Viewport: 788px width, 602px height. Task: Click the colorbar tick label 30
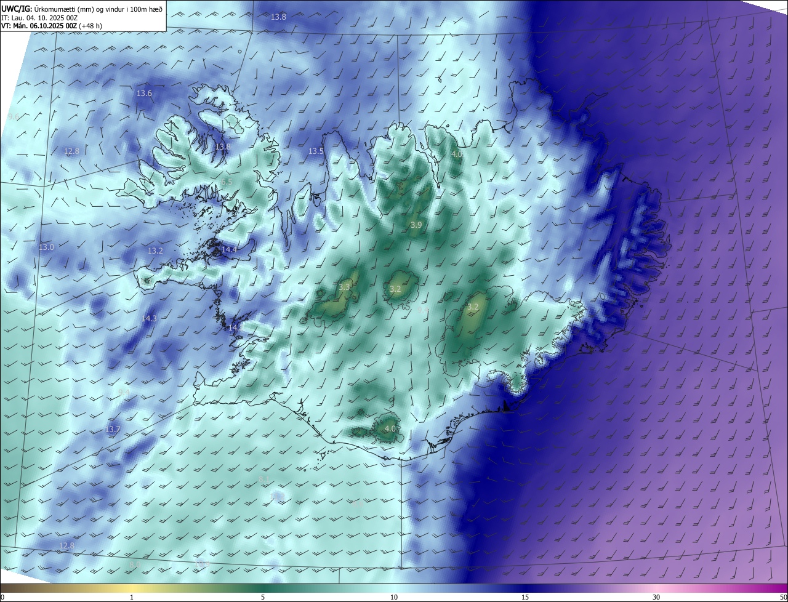point(656,597)
